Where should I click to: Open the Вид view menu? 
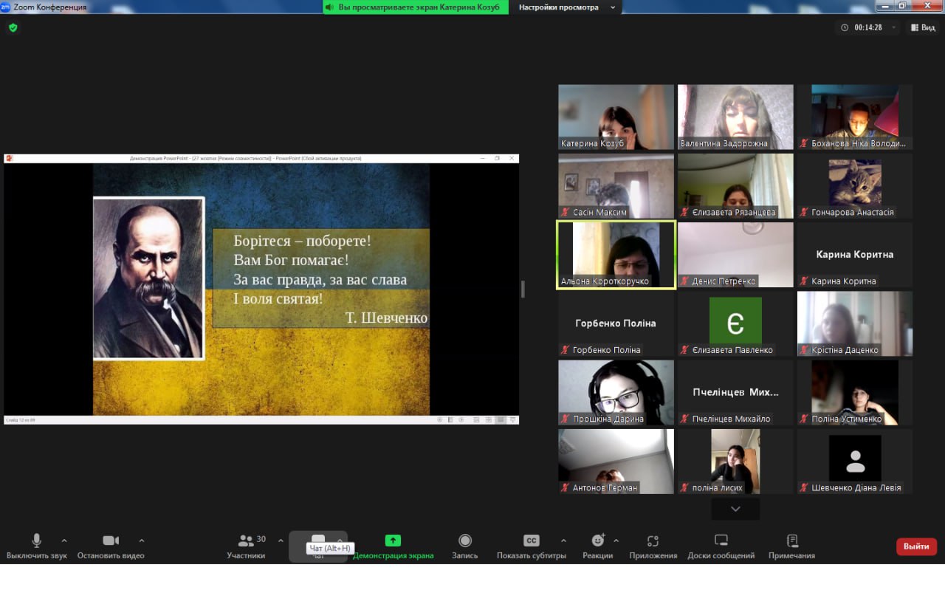click(923, 27)
